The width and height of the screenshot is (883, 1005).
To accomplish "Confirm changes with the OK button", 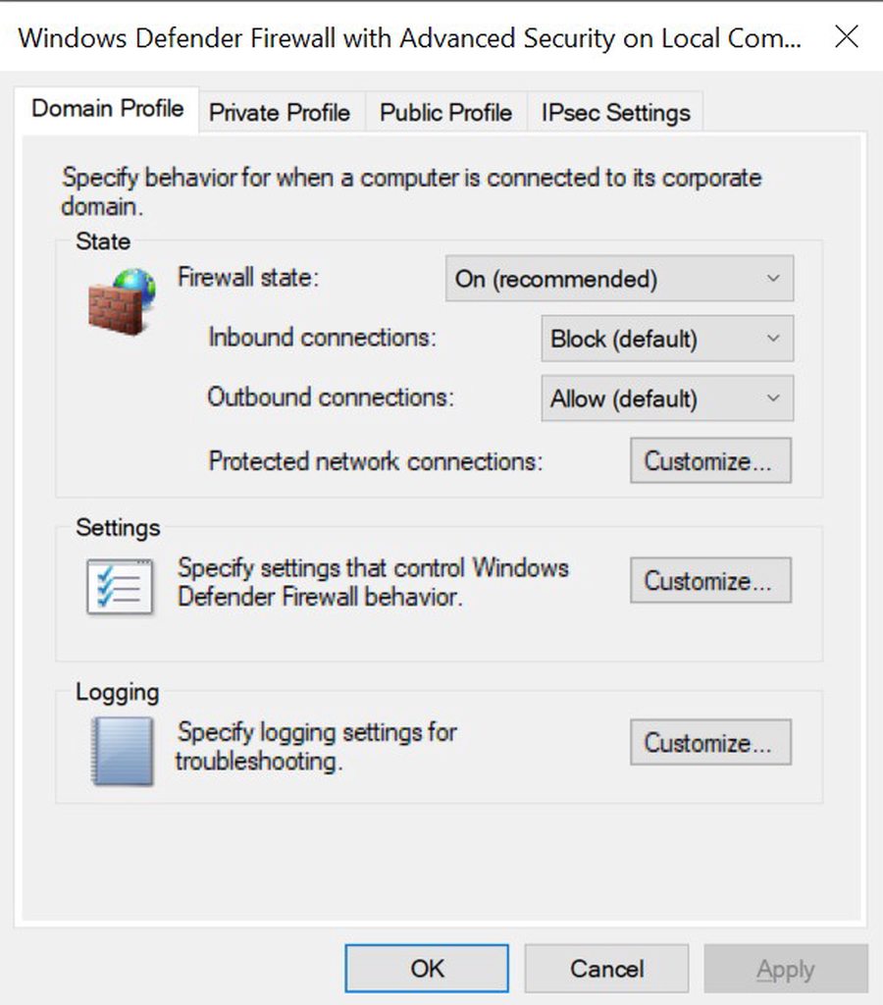I will (427, 968).
